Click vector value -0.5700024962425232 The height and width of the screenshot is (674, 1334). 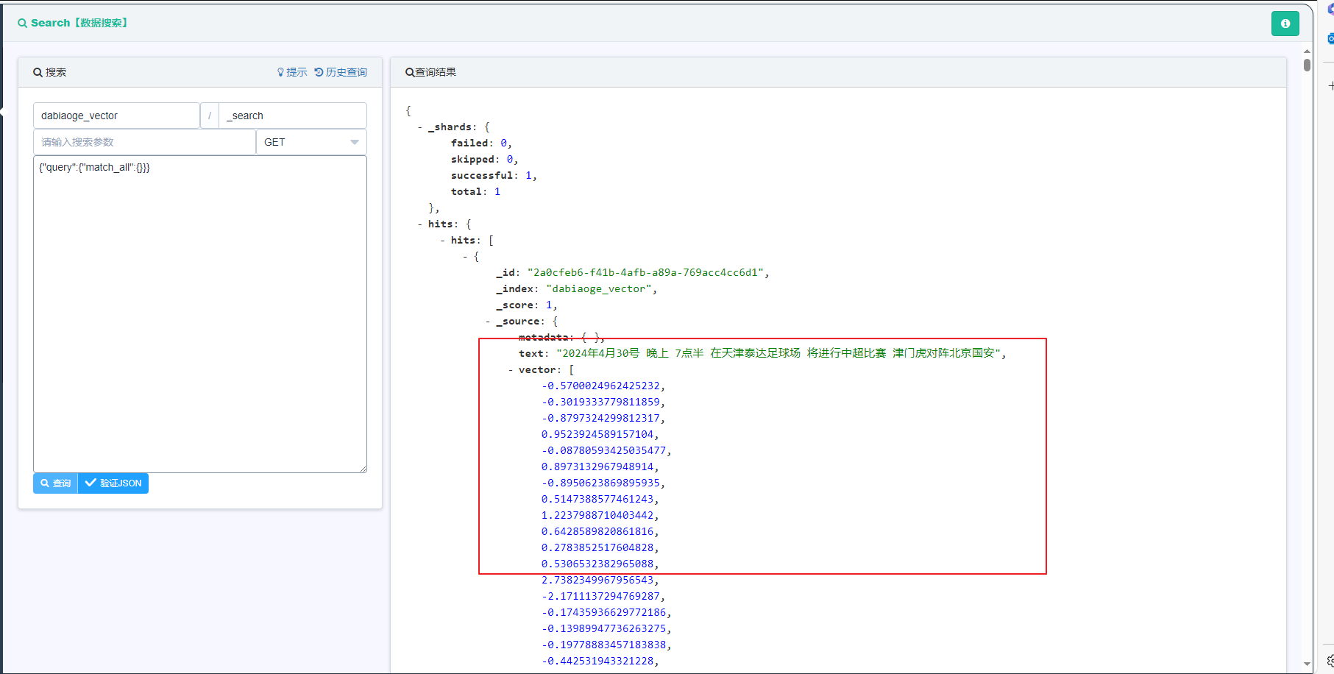click(600, 386)
